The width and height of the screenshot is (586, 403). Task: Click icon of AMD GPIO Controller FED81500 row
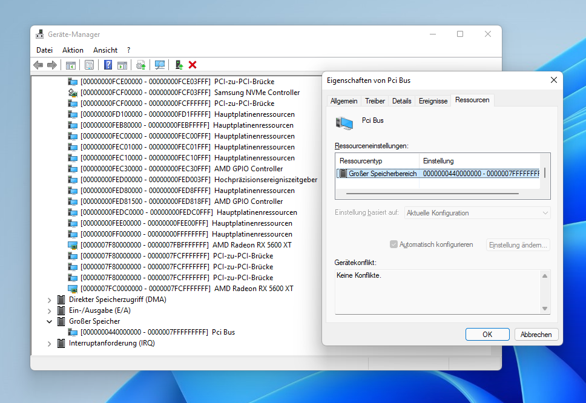tap(73, 201)
